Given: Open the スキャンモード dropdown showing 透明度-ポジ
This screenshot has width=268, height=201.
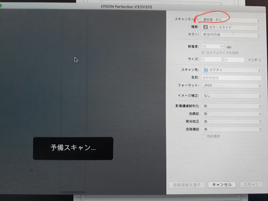Looking at the screenshot, I should point(231,20).
